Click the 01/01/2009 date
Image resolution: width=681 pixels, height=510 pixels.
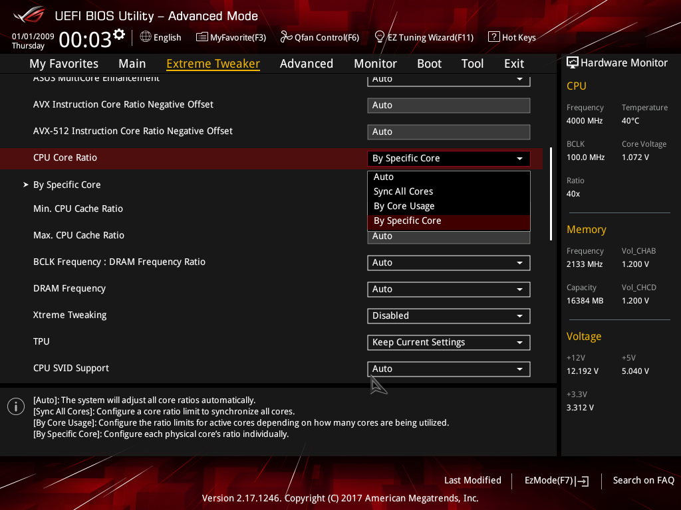33,37
